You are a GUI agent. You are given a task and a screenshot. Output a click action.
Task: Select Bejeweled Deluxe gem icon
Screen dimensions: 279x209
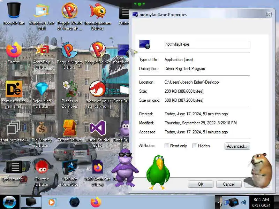click(42, 94)
